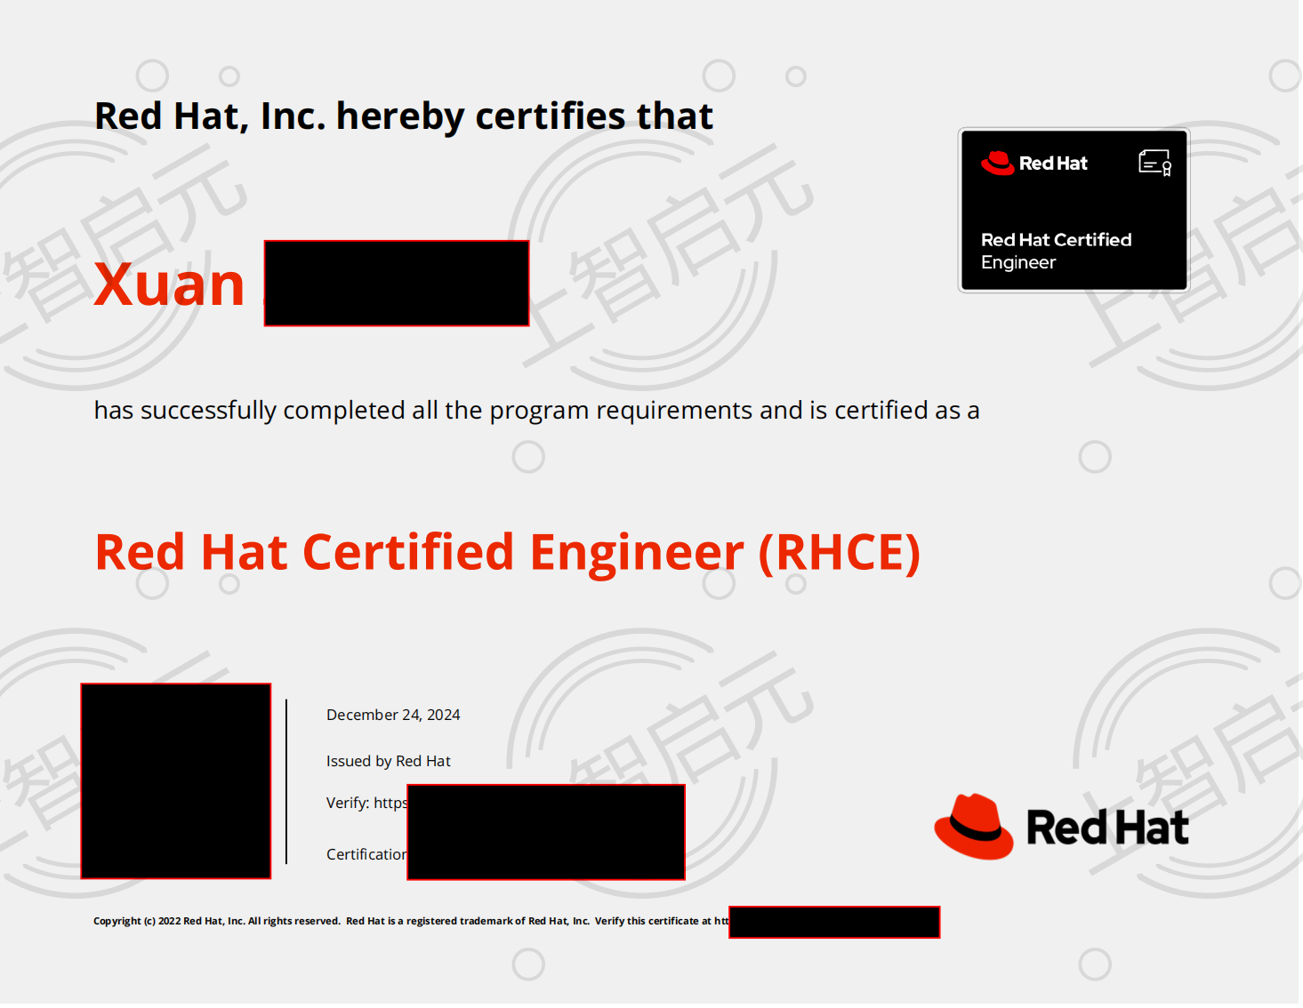This screenshot has width=1303, height=1008.
Task: Click the heading 'Red Hat, Inc. hereby certifies that'
Action: pos(404,116)
